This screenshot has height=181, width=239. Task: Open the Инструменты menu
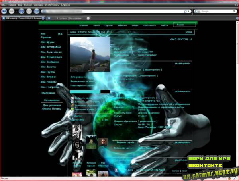(x=52, y=5)
